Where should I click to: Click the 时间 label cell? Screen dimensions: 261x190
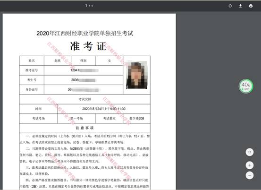38,109
